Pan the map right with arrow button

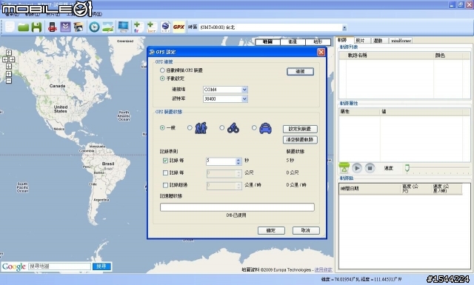[x=12, y=59]
